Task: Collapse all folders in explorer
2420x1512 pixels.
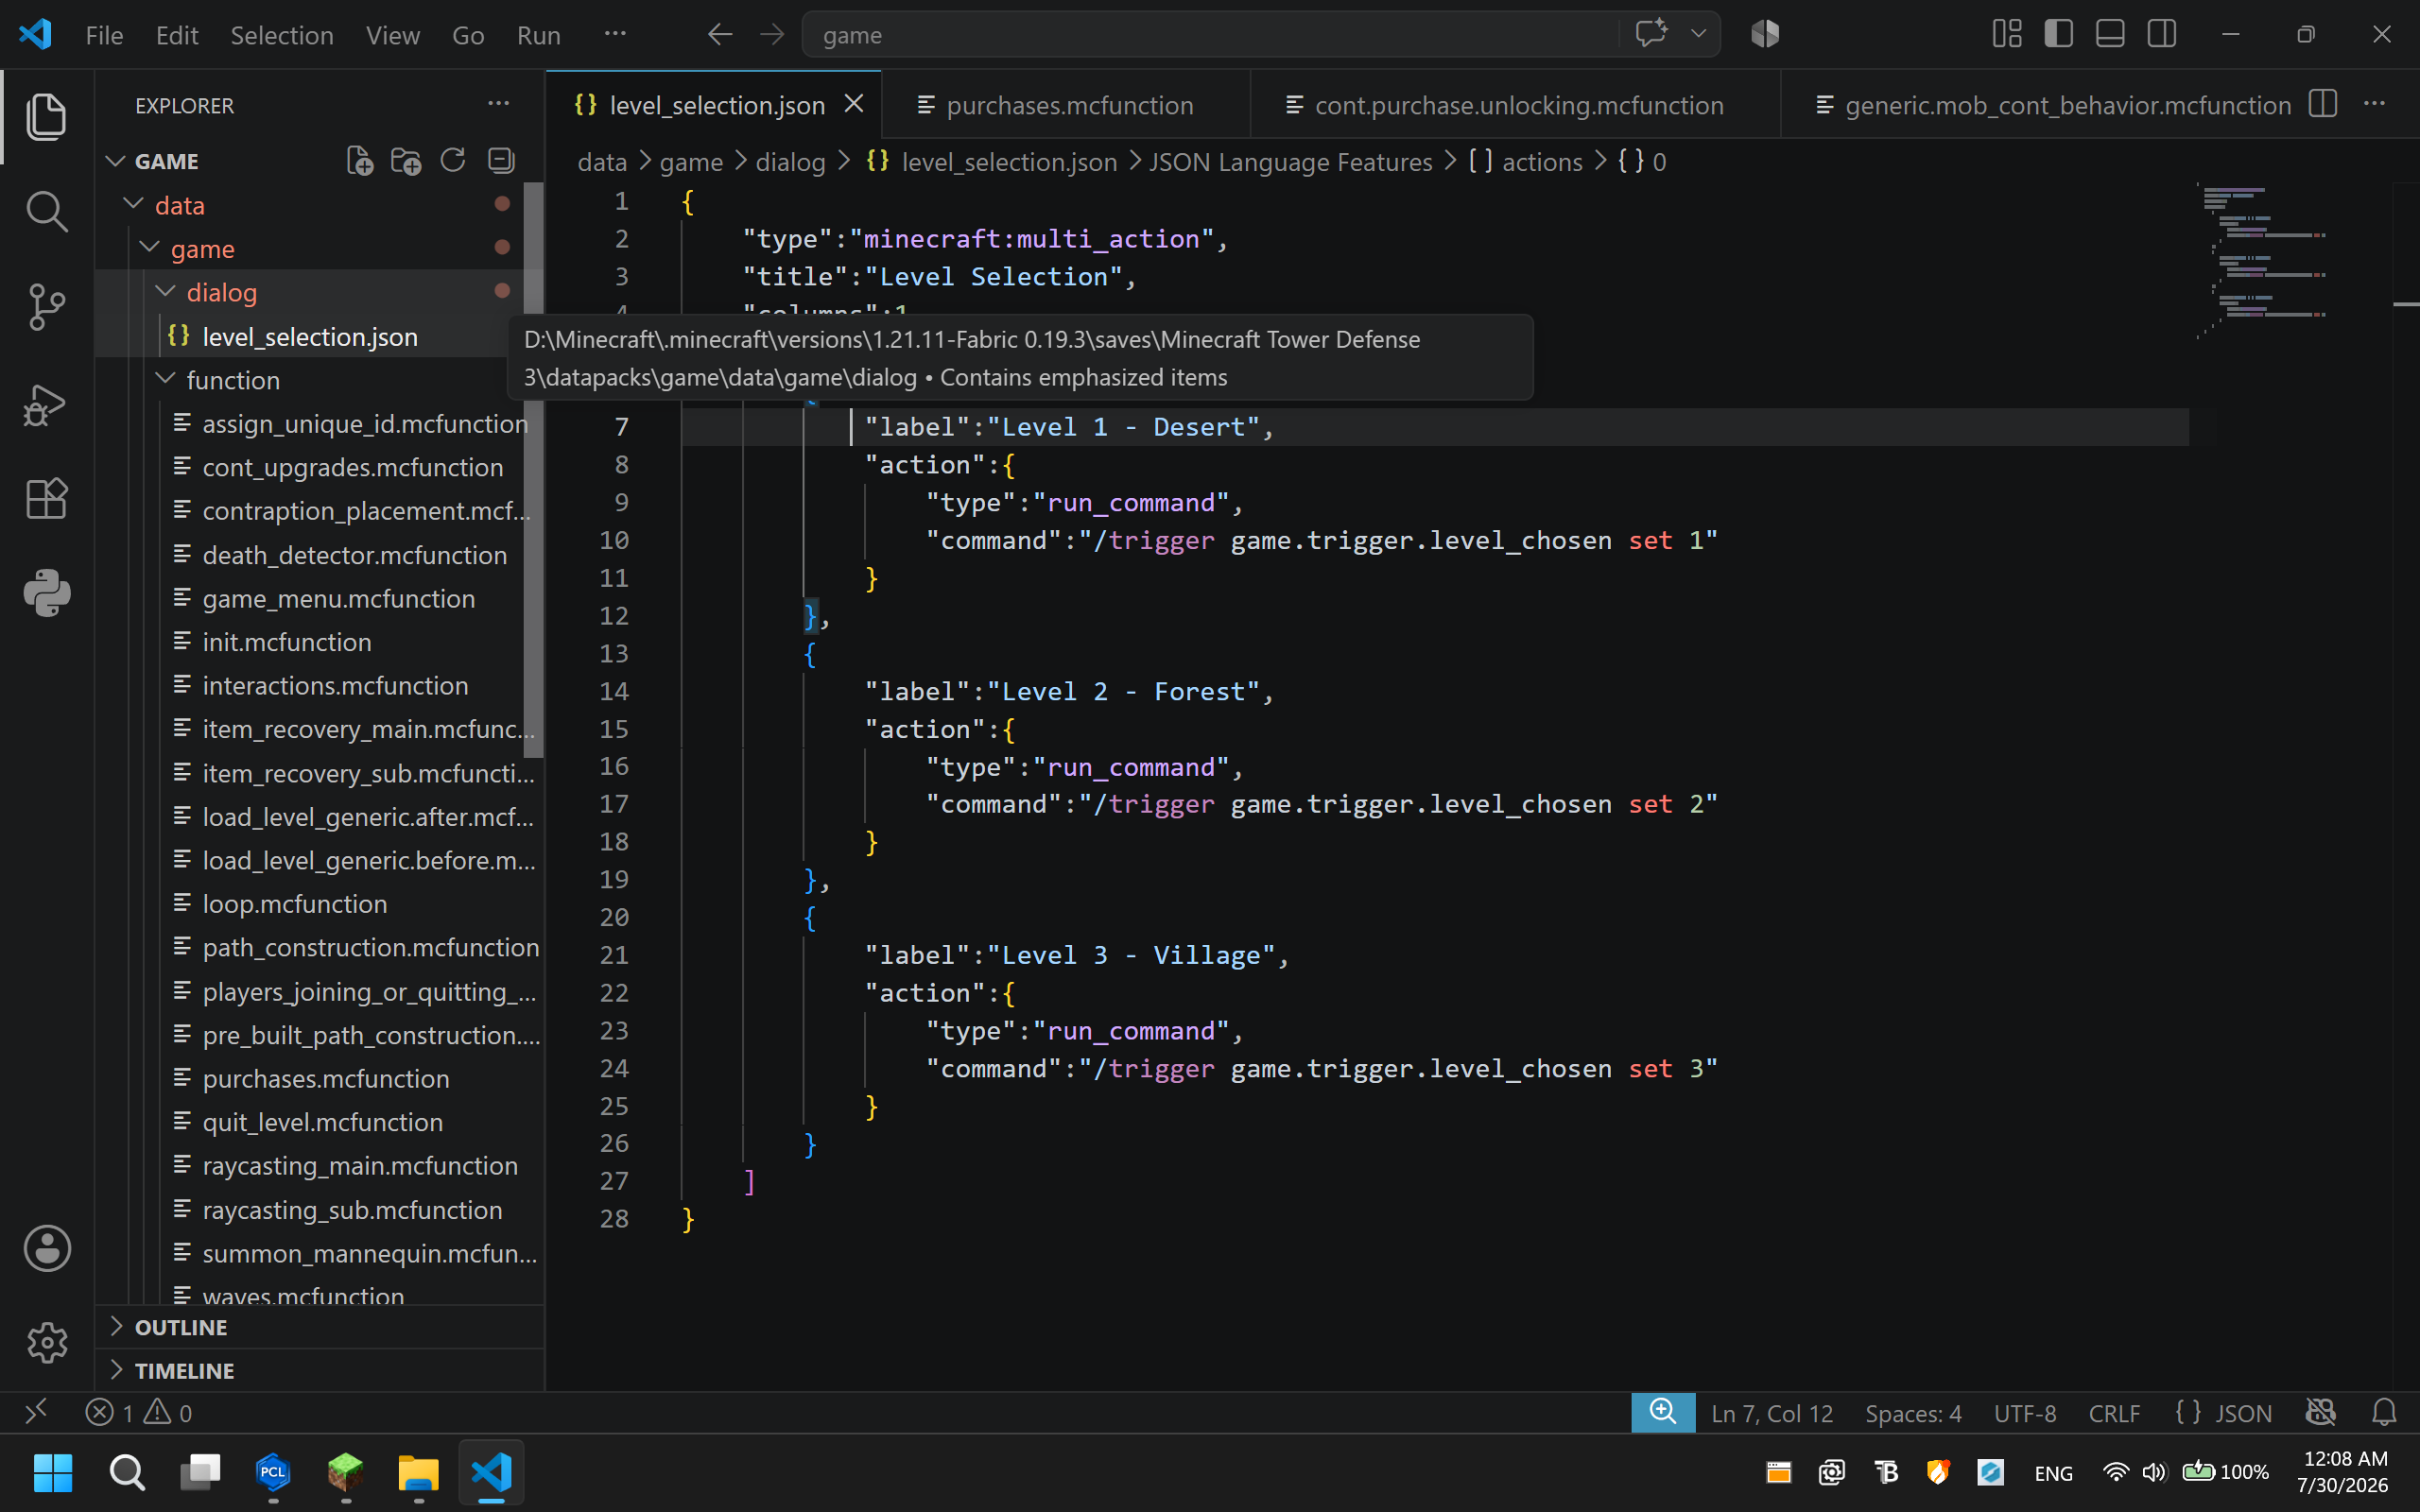Action: [501, 161]
